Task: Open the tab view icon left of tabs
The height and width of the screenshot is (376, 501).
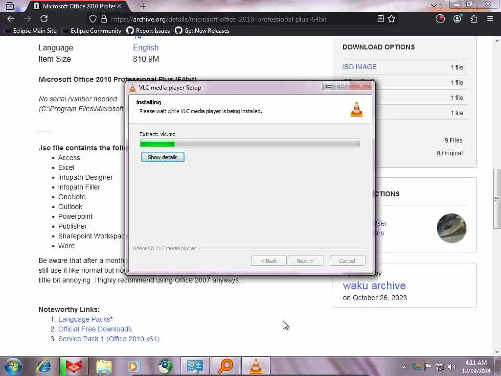Action: (x=10, y=6)
